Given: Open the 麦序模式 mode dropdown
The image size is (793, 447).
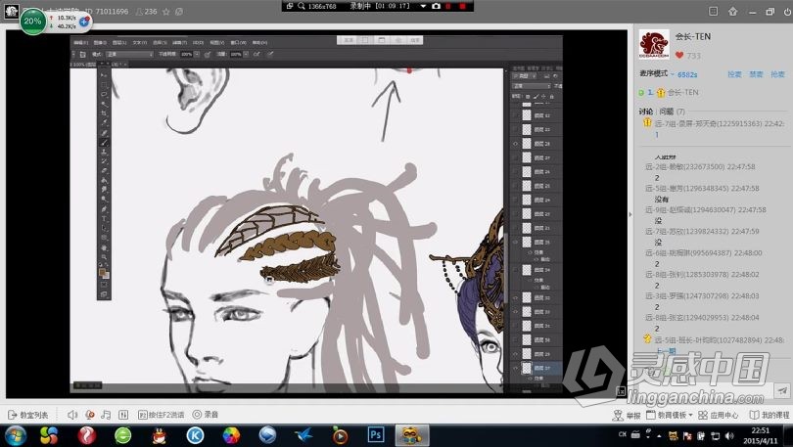Looking at the screenshot, I should [657, 73].
